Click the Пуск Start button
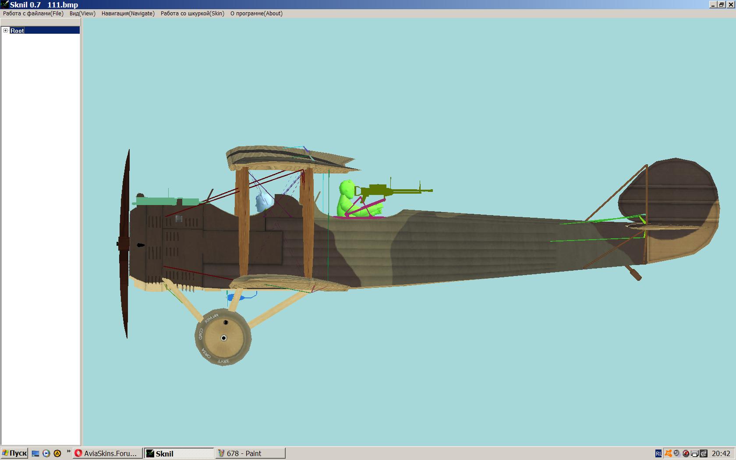 (x=14, y=453)
